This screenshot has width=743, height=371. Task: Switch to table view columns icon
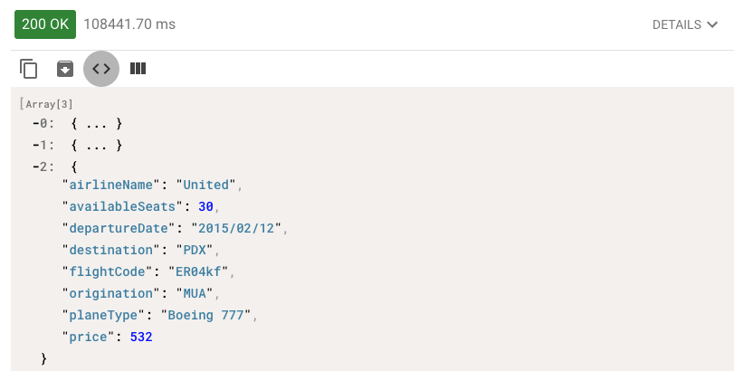(138, 69)
